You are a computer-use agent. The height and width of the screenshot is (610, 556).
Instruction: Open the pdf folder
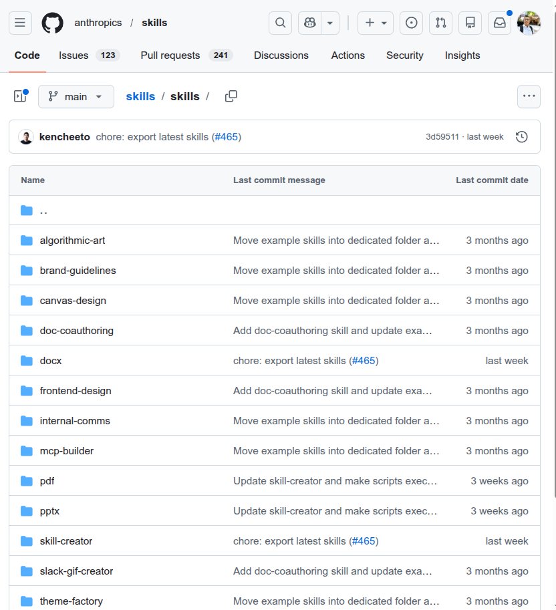(47, 481)
